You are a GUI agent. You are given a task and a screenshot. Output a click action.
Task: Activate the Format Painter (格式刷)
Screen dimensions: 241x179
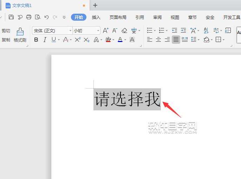20,35
